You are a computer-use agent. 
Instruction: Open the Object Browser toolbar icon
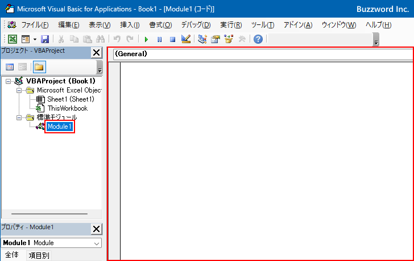point(229,39)
